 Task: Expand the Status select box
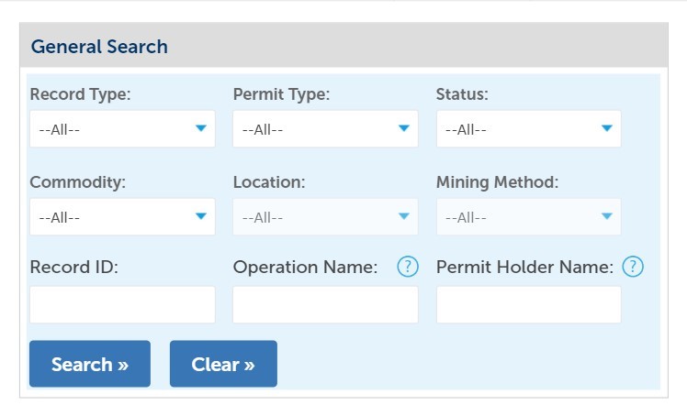(528, 129)
